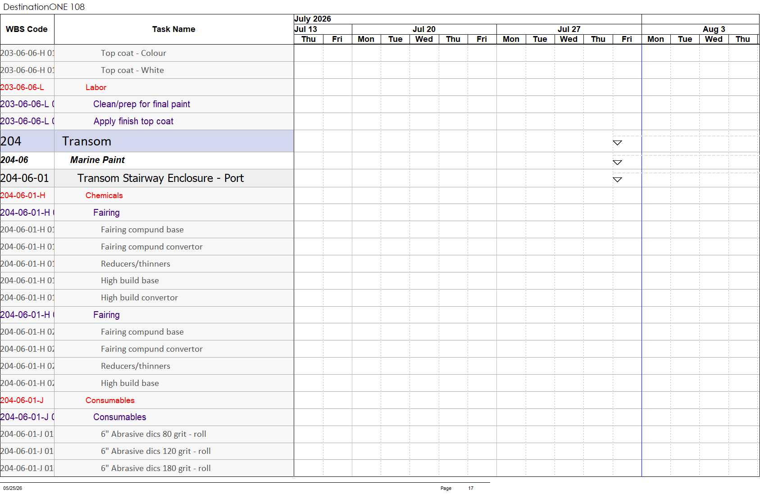The width and height of the screenshot is (760, 494).
Task: Click WBS code 204-06-01-J red cell
Action: [x=27, y=400]
